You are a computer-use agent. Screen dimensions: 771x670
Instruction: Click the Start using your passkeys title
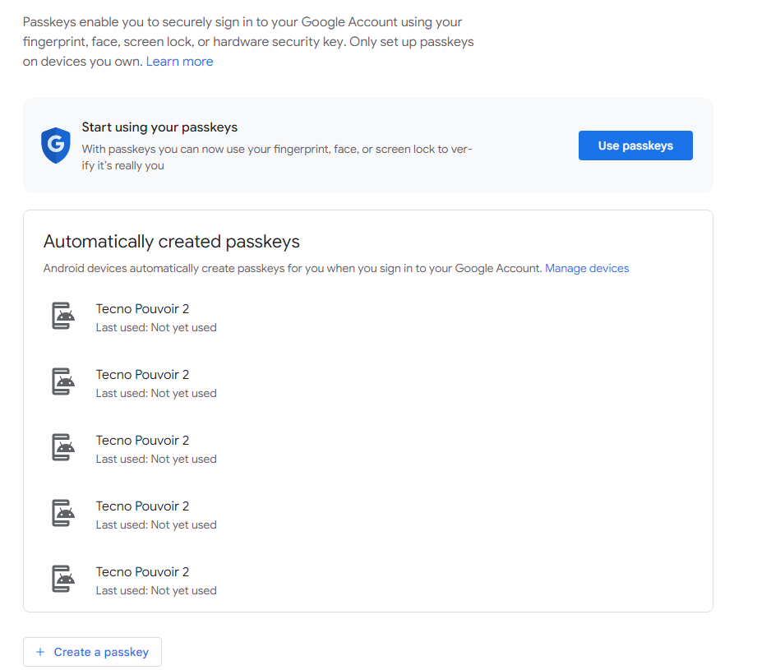tap(159, 127)
